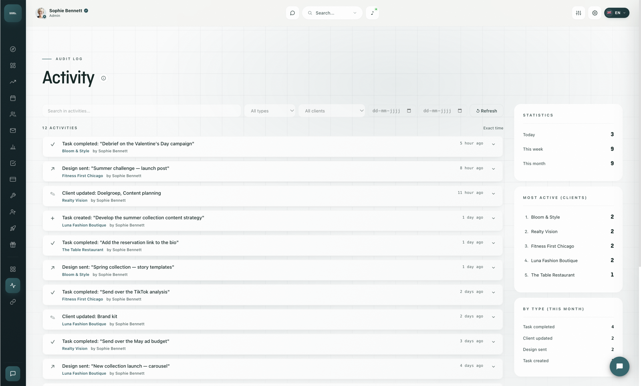
Task: Expand the summer collection content strategy row
Action: tap(494, 218)
